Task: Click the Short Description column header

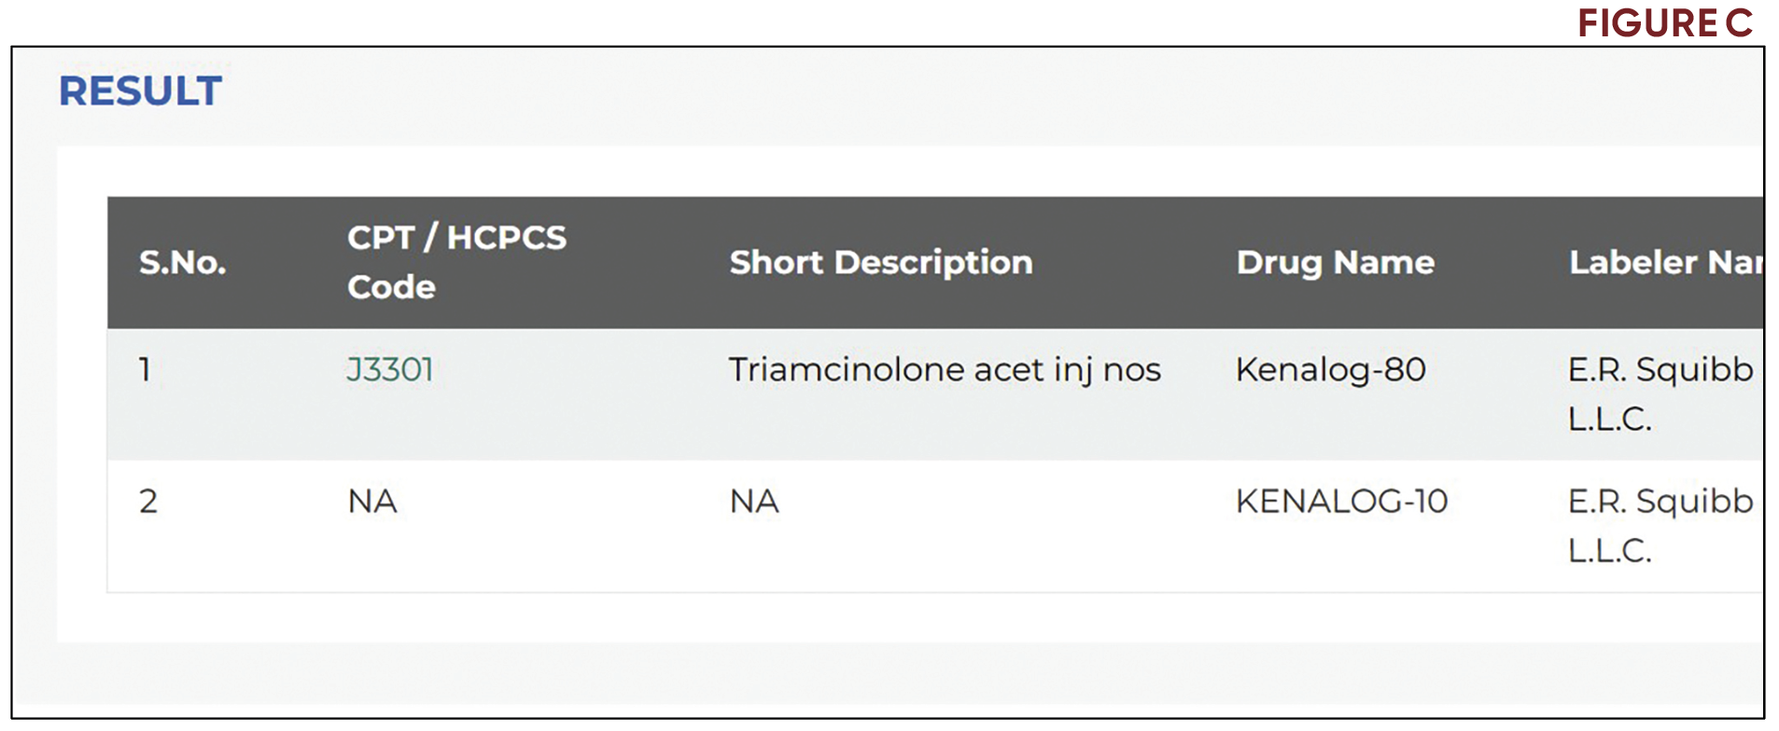Action: click(880, 263)
